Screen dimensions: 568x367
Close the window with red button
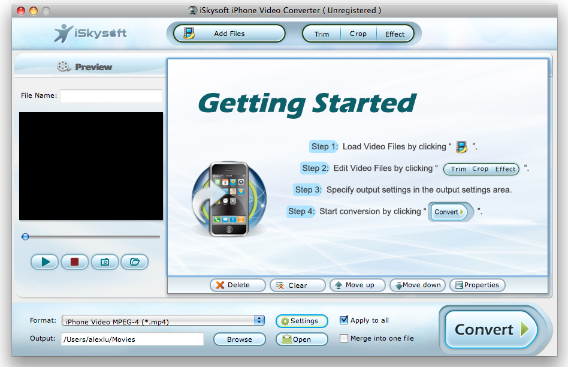click(21, 11)
